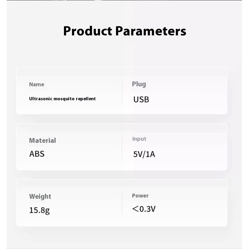Click the divider between Name and Plug
The height and width of the screenshot is (249, 249).
[122, 90]
